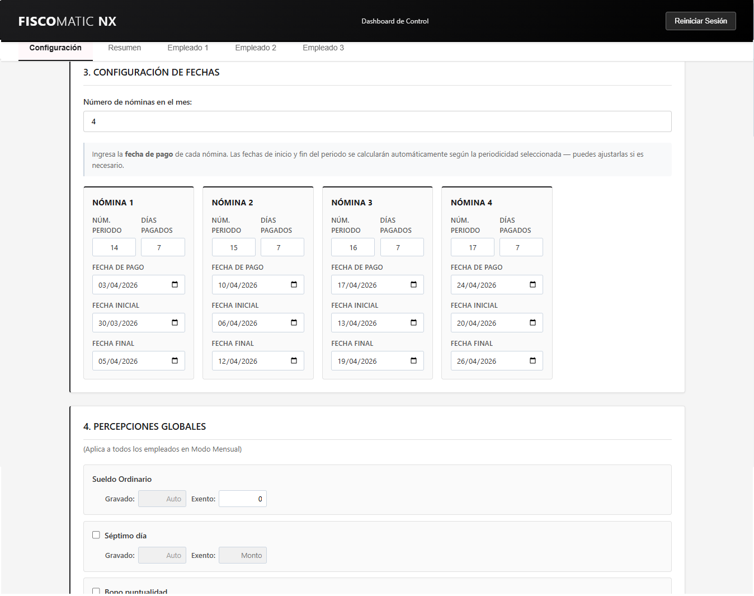
Task: Edit Nómina 1 Días Pagados field
Action: point(163,247)
